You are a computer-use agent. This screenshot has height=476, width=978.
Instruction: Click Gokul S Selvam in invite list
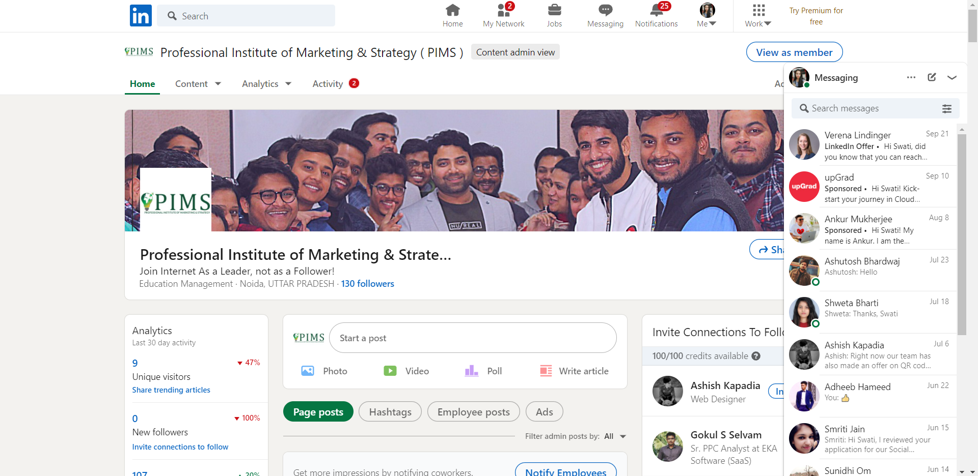(x=726, y=435)
